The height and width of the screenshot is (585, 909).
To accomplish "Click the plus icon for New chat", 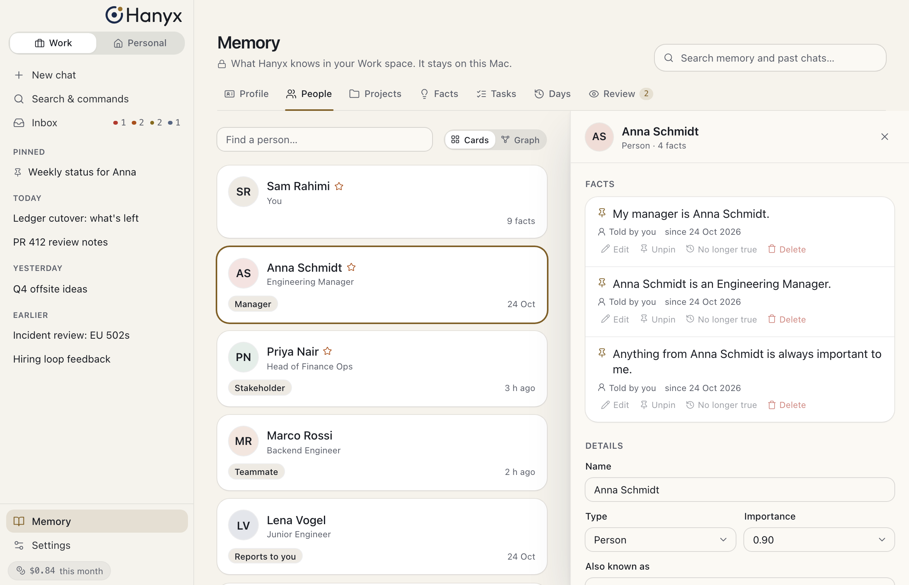I will tap(18, 75).
